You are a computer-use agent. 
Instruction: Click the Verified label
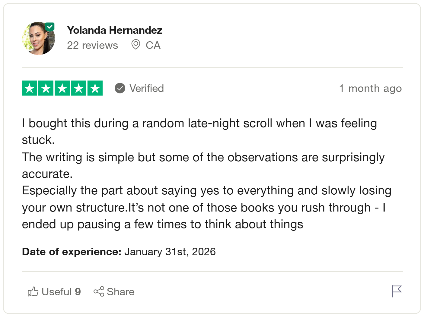tap(147, 88)
